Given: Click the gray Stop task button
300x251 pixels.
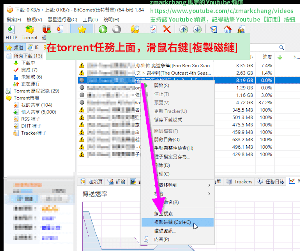Looking at the screenshot, I should 116,30.
